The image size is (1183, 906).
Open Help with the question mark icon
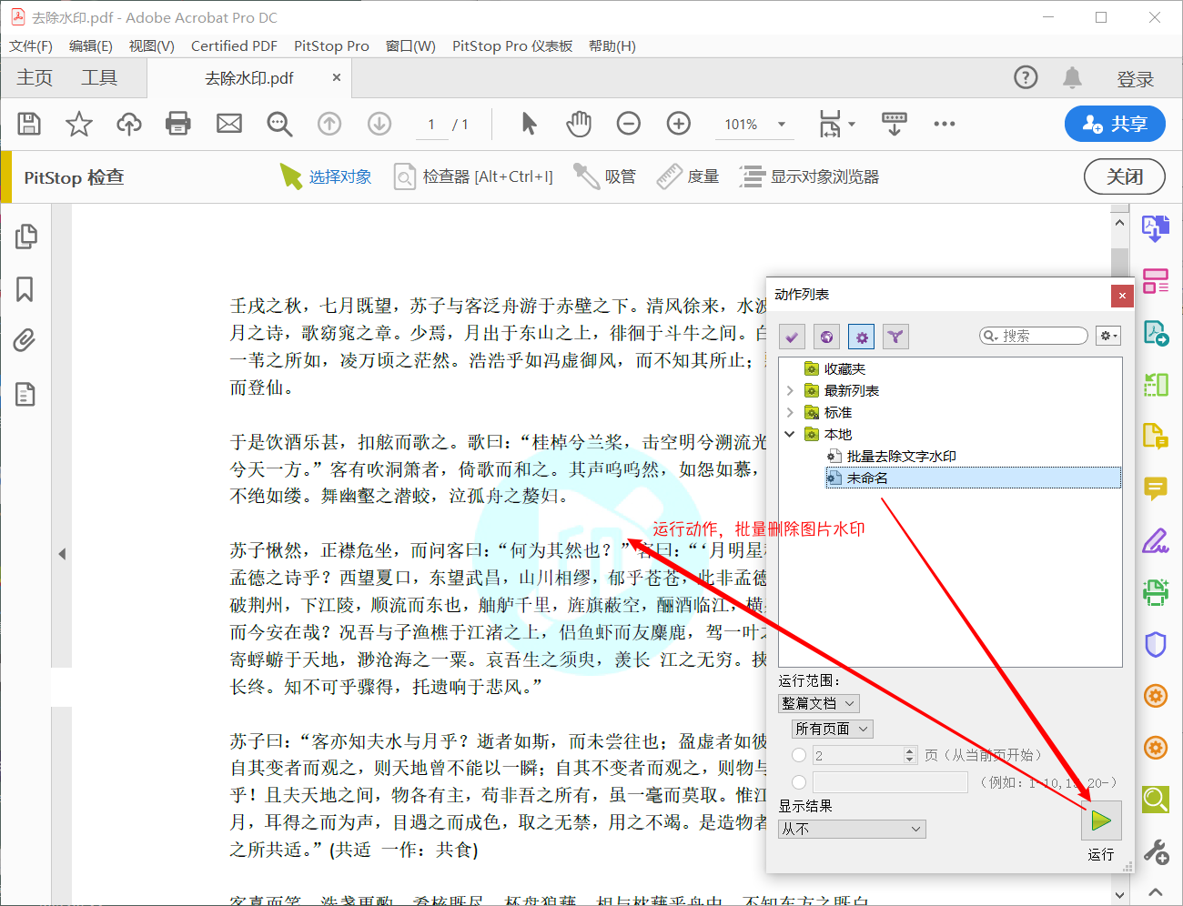1026,78
